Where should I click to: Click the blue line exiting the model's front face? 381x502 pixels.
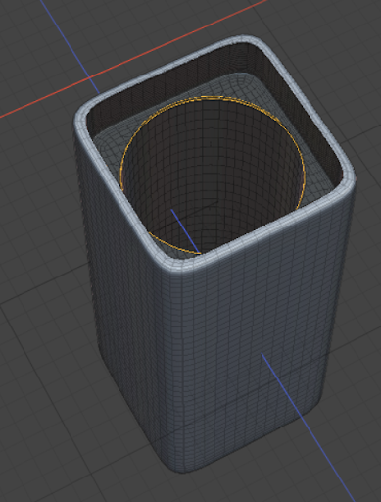point(307,427)
